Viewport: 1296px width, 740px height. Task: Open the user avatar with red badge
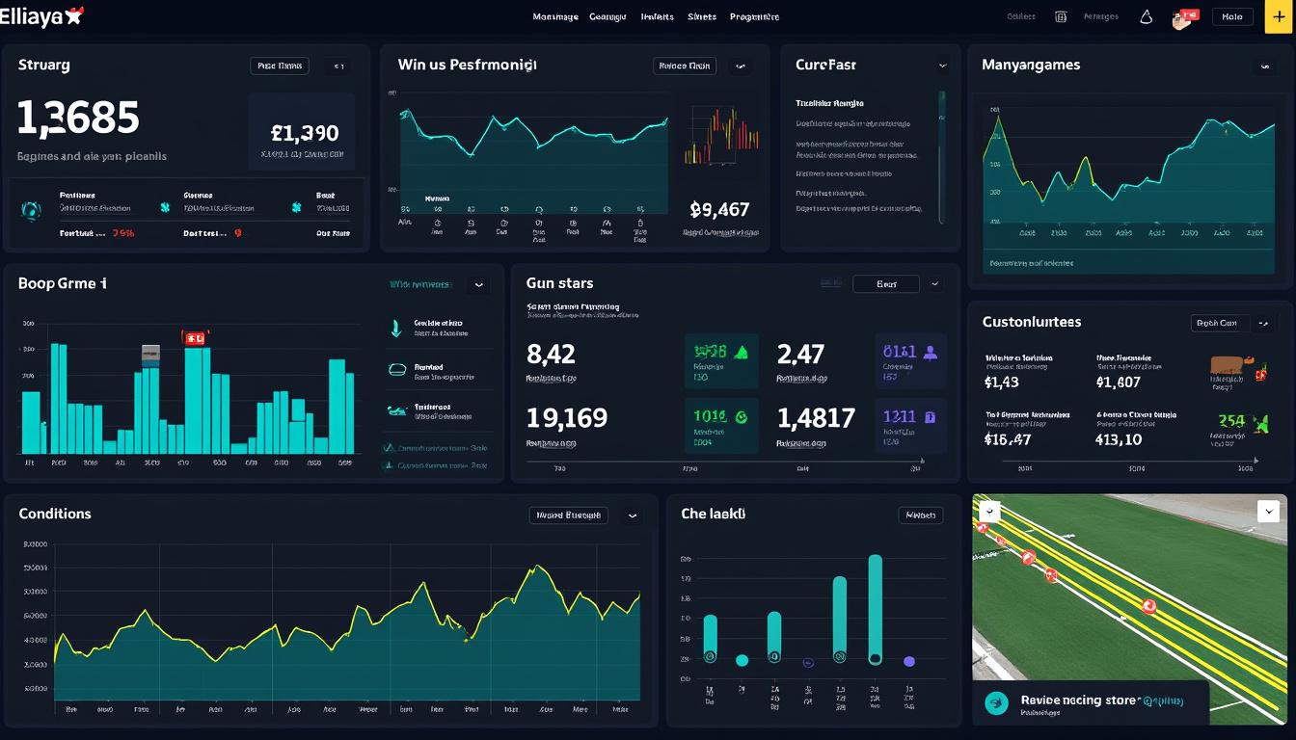[x=1182, y=17]
